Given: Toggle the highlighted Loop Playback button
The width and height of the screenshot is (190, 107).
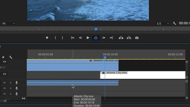Looking at the screenshot, I should pyautogui.click(x=96, y=38).
